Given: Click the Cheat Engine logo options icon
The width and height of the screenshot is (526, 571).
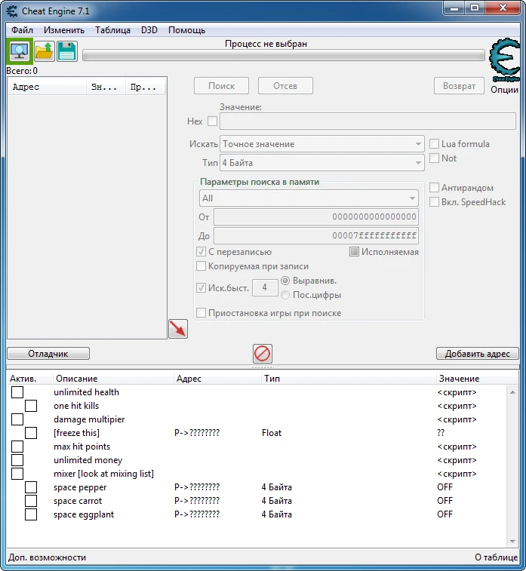Looking at the screenshot, I should [503, 60].
